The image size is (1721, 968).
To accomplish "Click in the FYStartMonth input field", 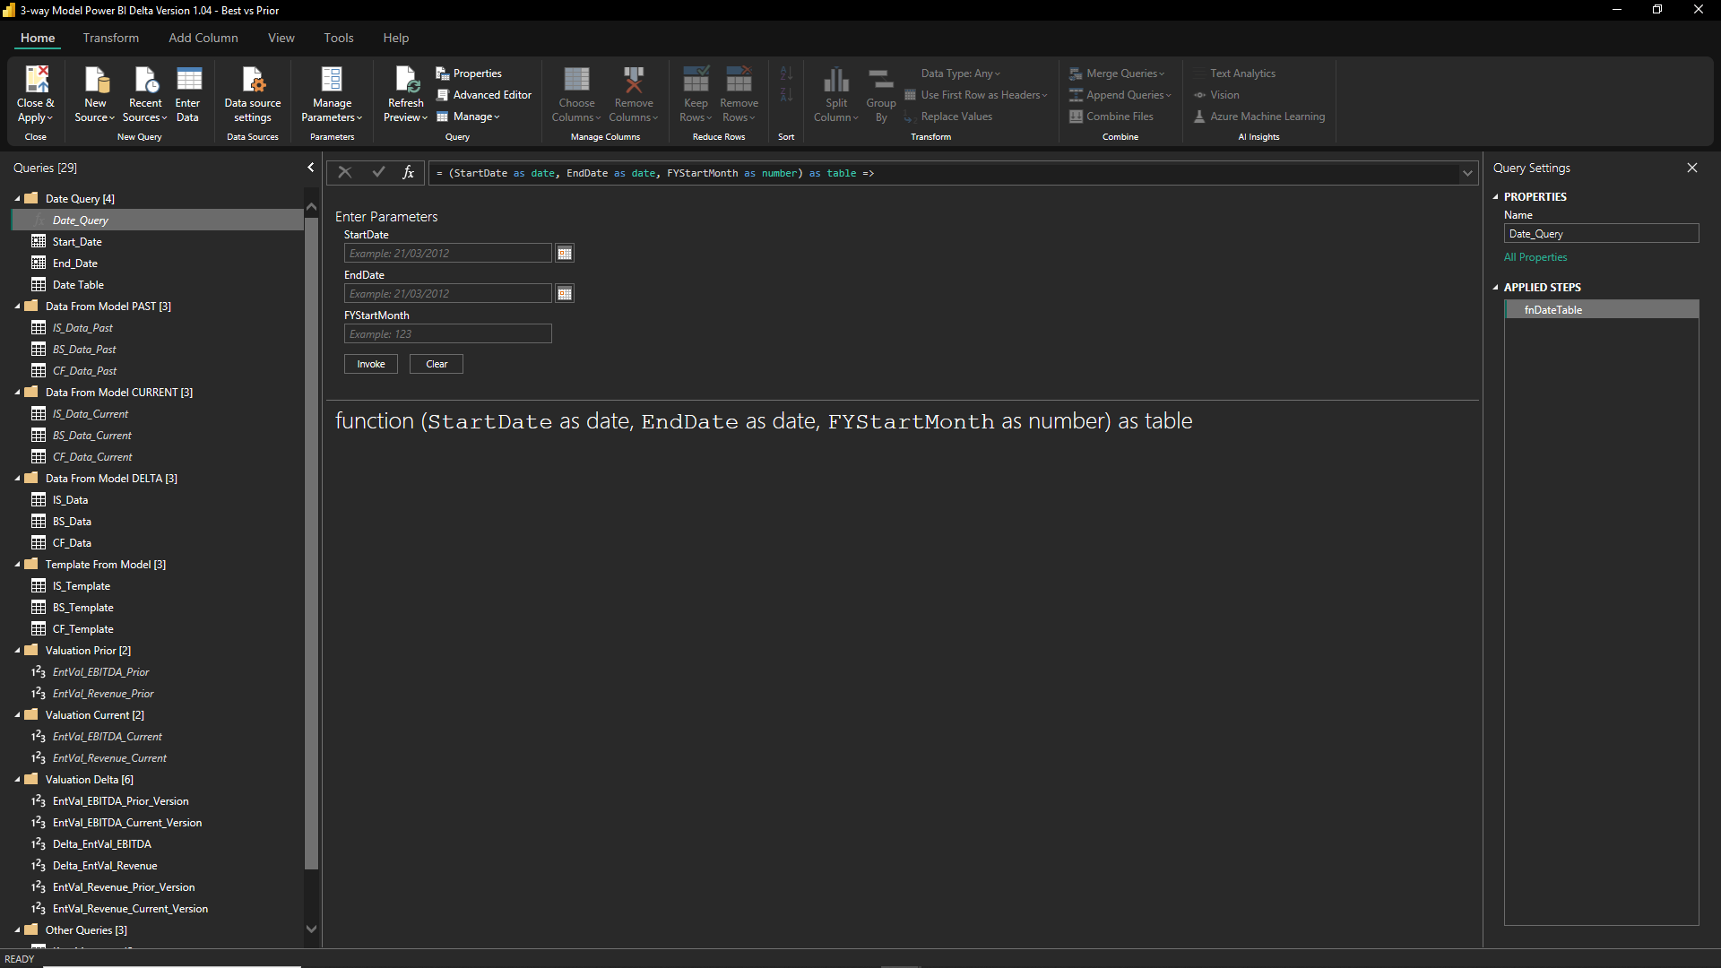I will pyautogui.click(x=448, y=334).
